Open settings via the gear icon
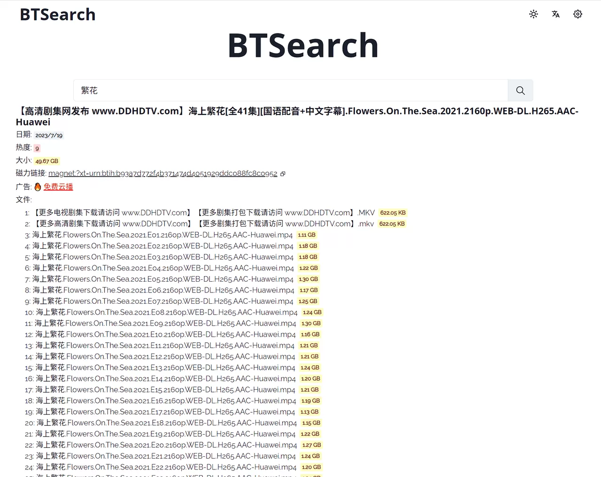The width and height of the screenshot is (601, 477). (x=578, y=14)
